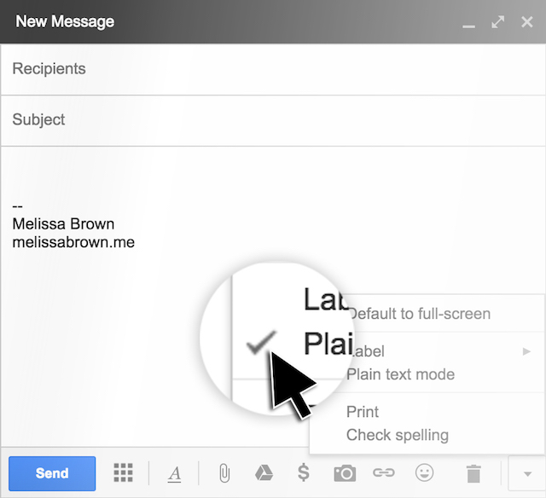Screen dimensions: 546x498
Task: Click the melissabrown.me signature text
Action: click(73, 242)
